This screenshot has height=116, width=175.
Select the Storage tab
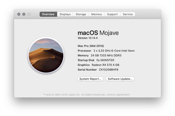81,14
